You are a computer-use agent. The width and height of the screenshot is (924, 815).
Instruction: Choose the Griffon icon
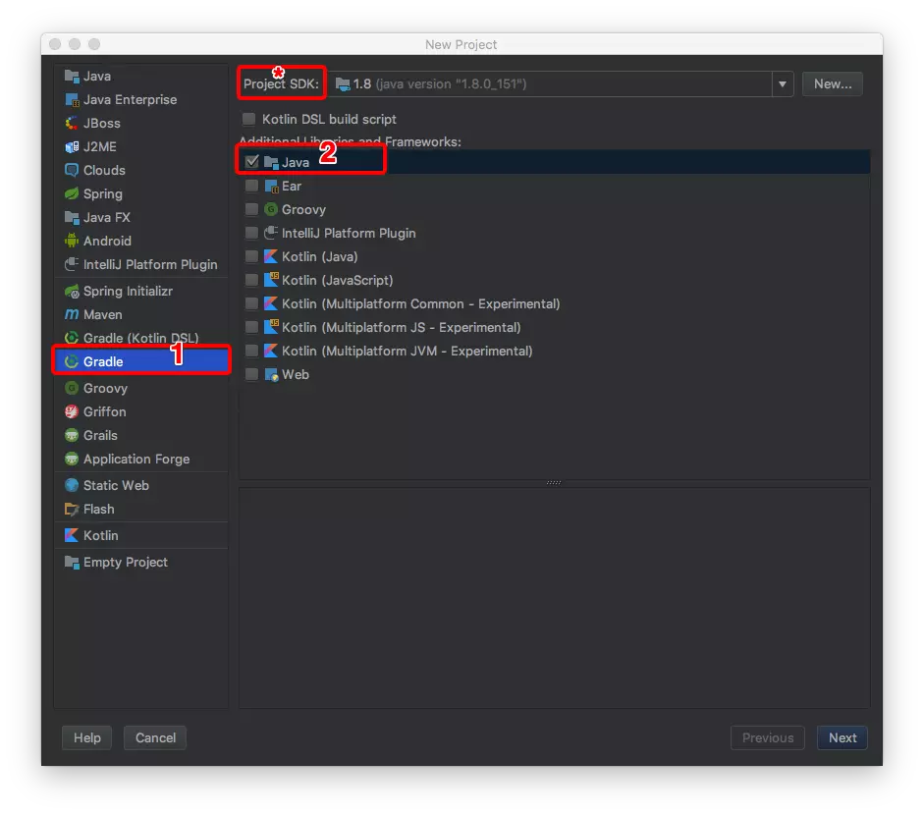coord(72,412)
